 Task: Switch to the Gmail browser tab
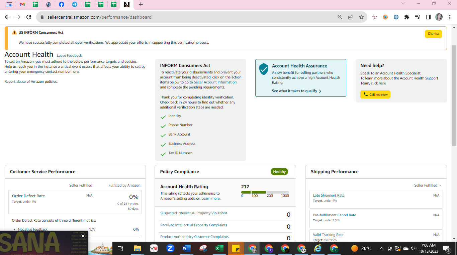click(x=22, y=4)
